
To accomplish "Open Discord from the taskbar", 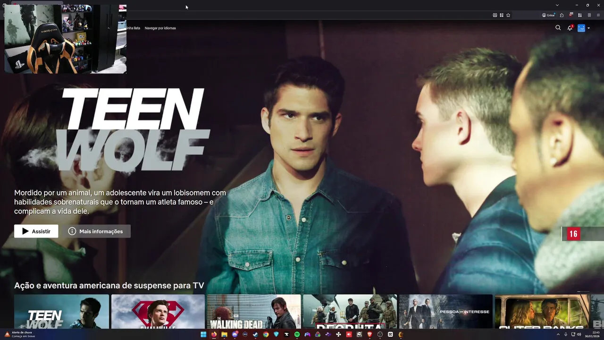I will coord(235,334).
